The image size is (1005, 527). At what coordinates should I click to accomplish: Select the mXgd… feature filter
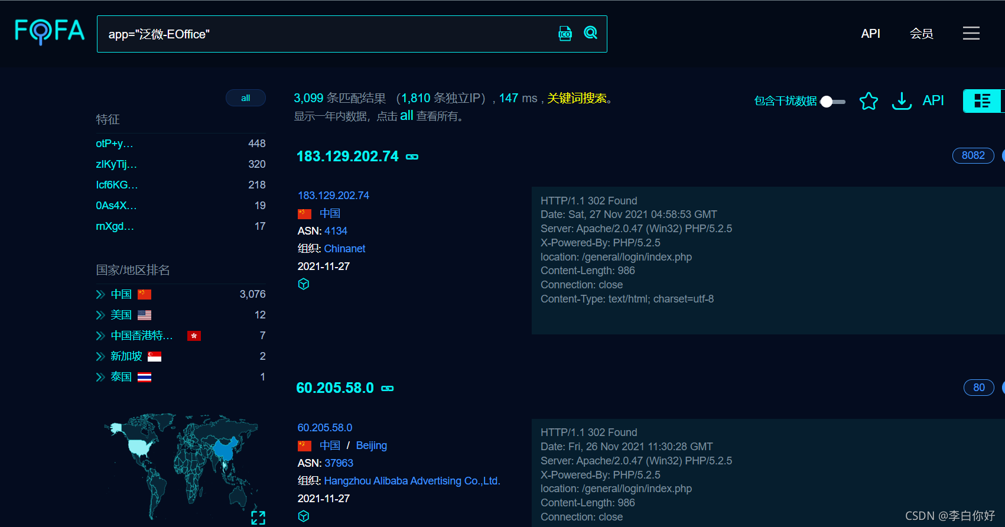pos(115,226)
